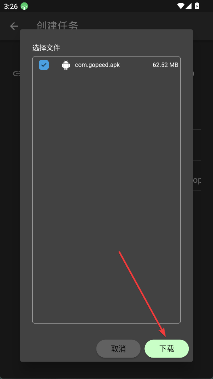
Task: Tap the battery charging icon
Action: (x=197, y=6)
